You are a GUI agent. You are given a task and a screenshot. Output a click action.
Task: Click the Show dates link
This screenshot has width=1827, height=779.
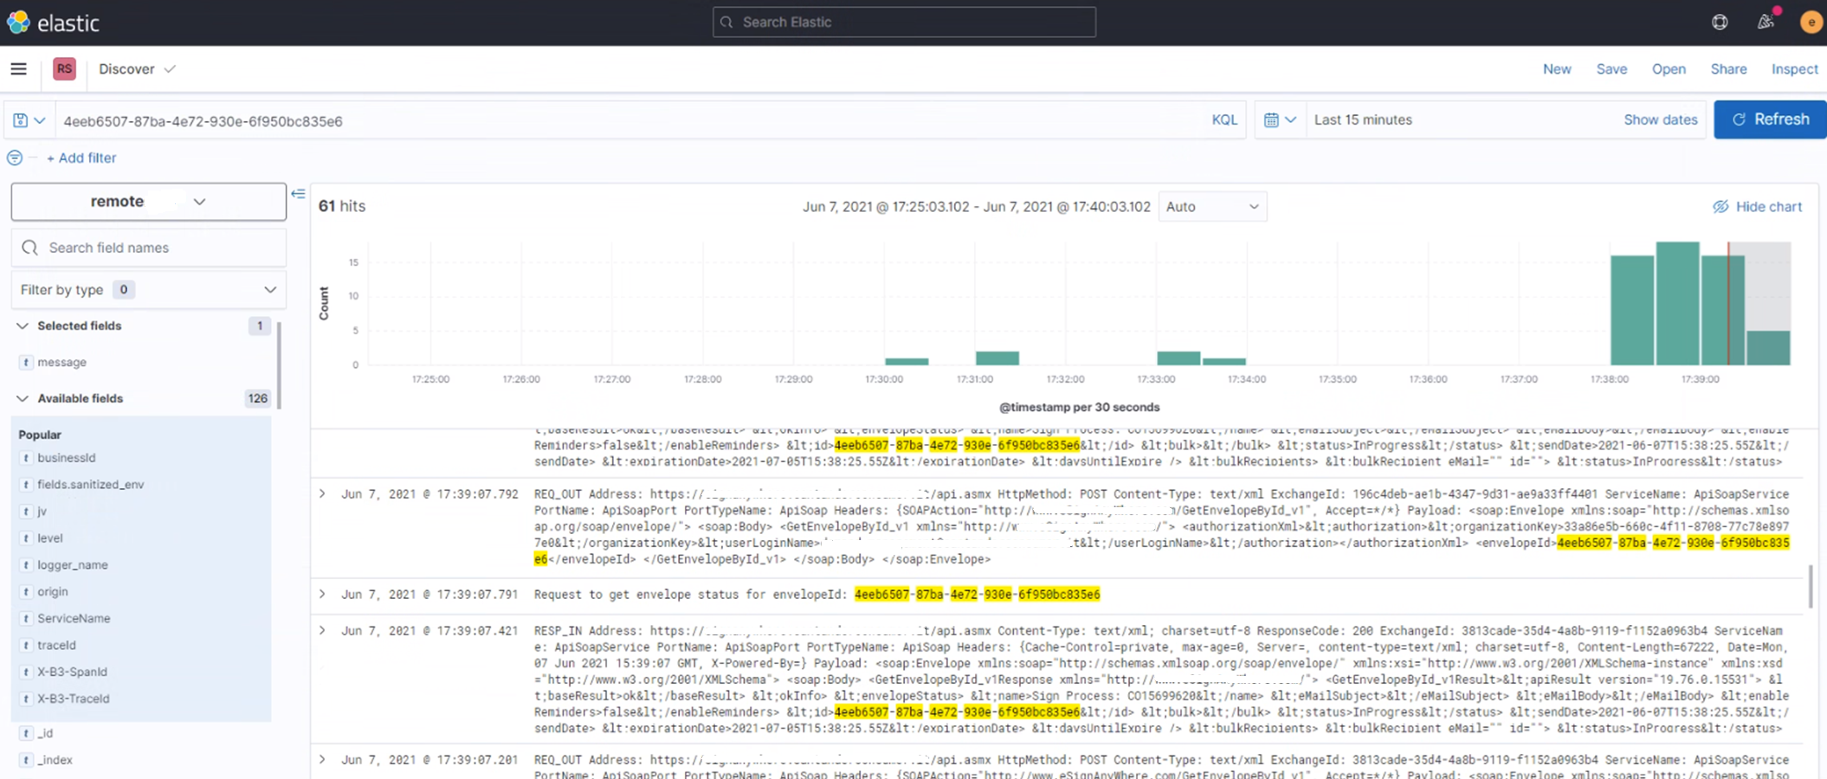click(x=1660, y=120)
